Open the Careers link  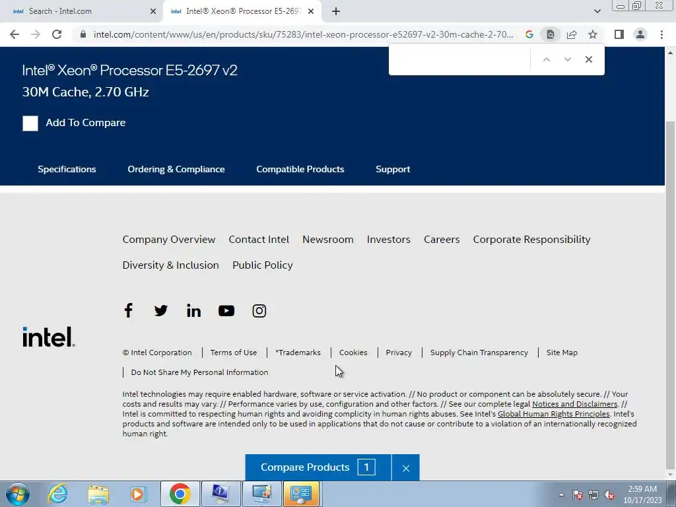pos(442,239)
